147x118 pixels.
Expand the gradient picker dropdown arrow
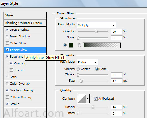tap(119, 45)
